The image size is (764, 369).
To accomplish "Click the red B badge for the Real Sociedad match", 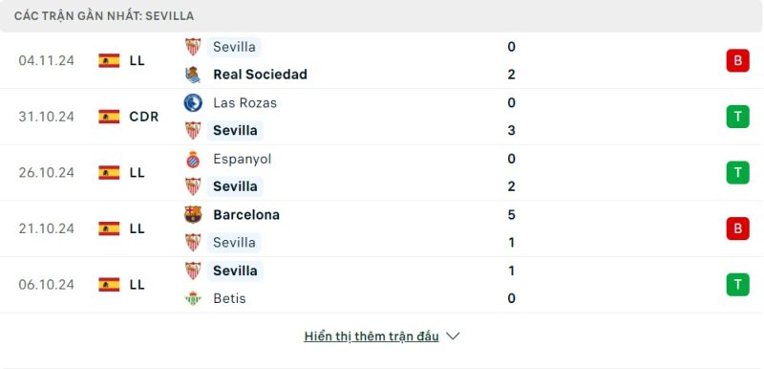I will [x=737, y=60].
